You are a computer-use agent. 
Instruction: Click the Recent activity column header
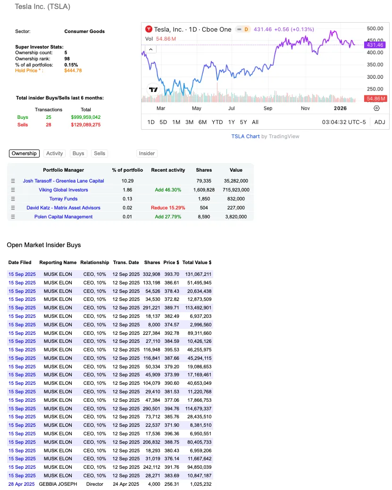[x=168, y=170]
